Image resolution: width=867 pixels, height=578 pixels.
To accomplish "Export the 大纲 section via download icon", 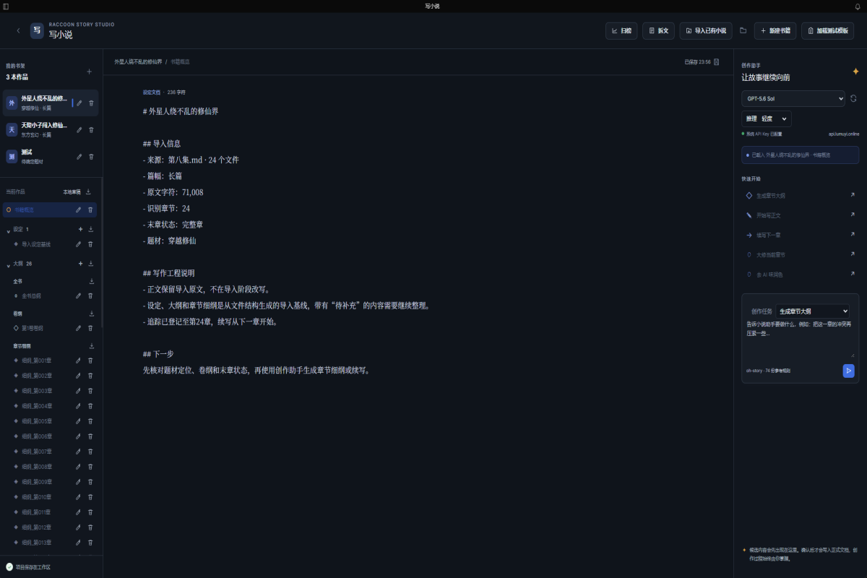I will (x=91, y=264).
